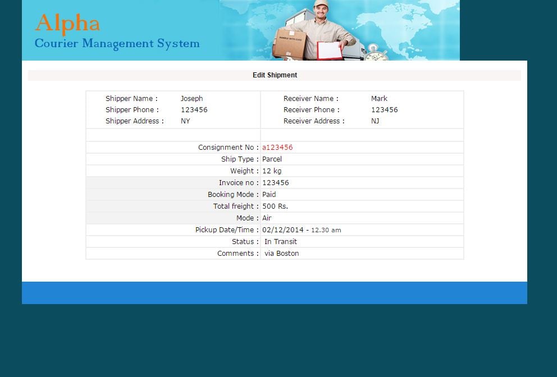Image resolution: width=557 pixels, height=377 pixels.
Task: Click the Comments value via Boston
Action: 282,253
